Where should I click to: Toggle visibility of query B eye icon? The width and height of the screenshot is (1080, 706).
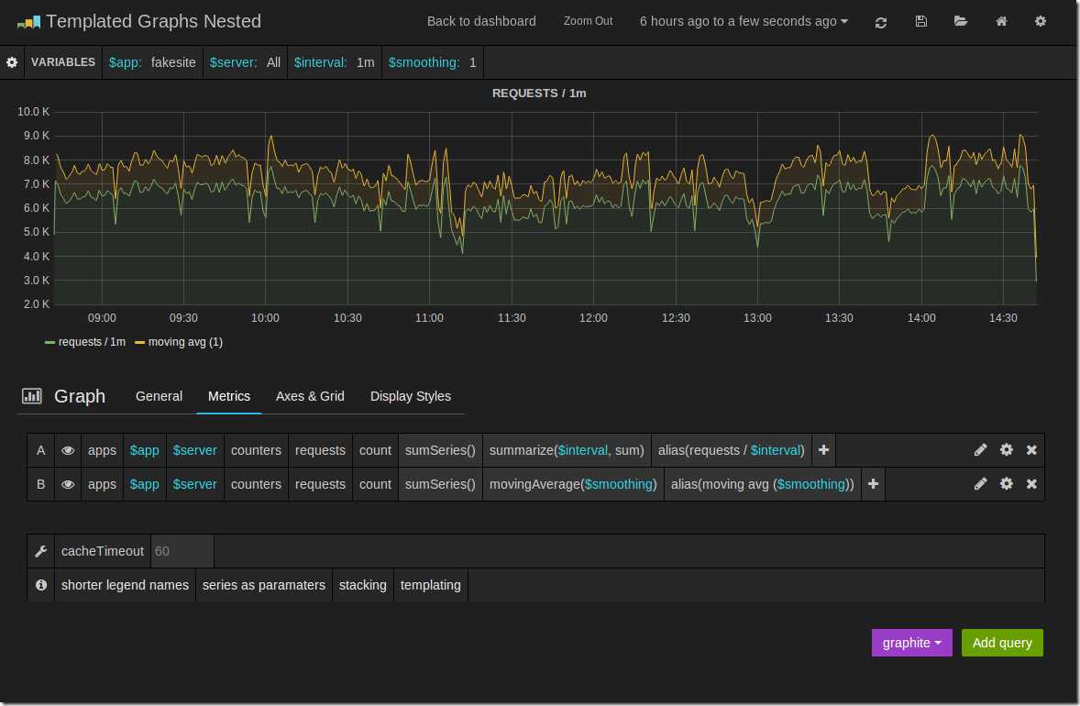click(68, 484)
